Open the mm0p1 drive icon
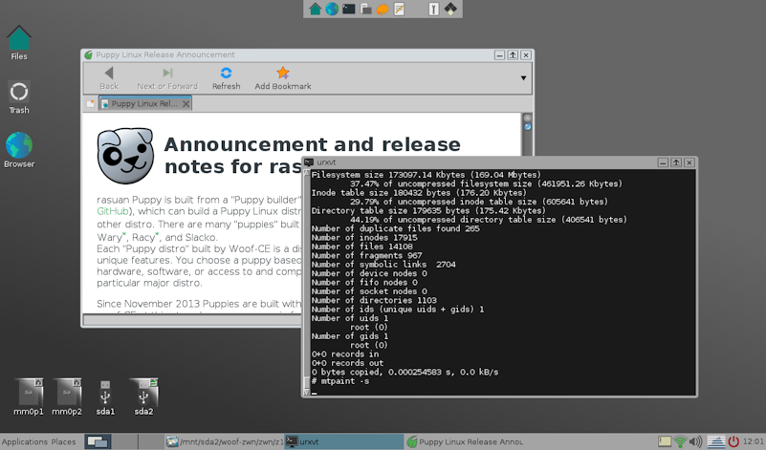766x450 pixels. [29, 397]
